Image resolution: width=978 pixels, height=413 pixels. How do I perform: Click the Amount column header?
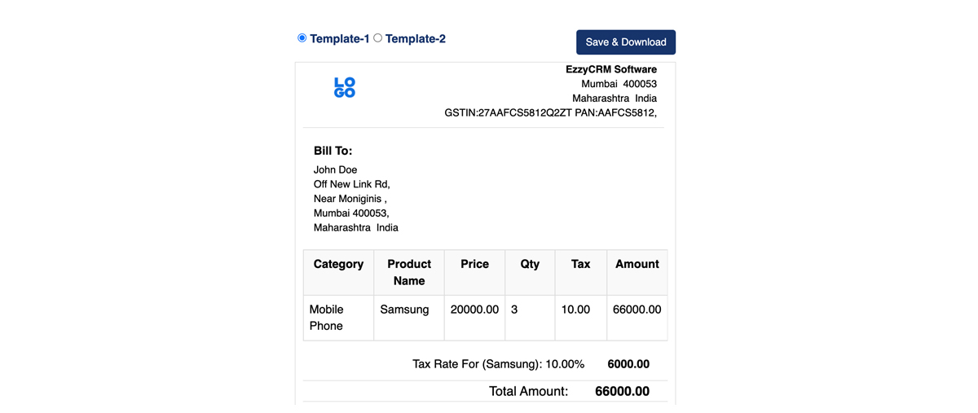click(637, 264)
